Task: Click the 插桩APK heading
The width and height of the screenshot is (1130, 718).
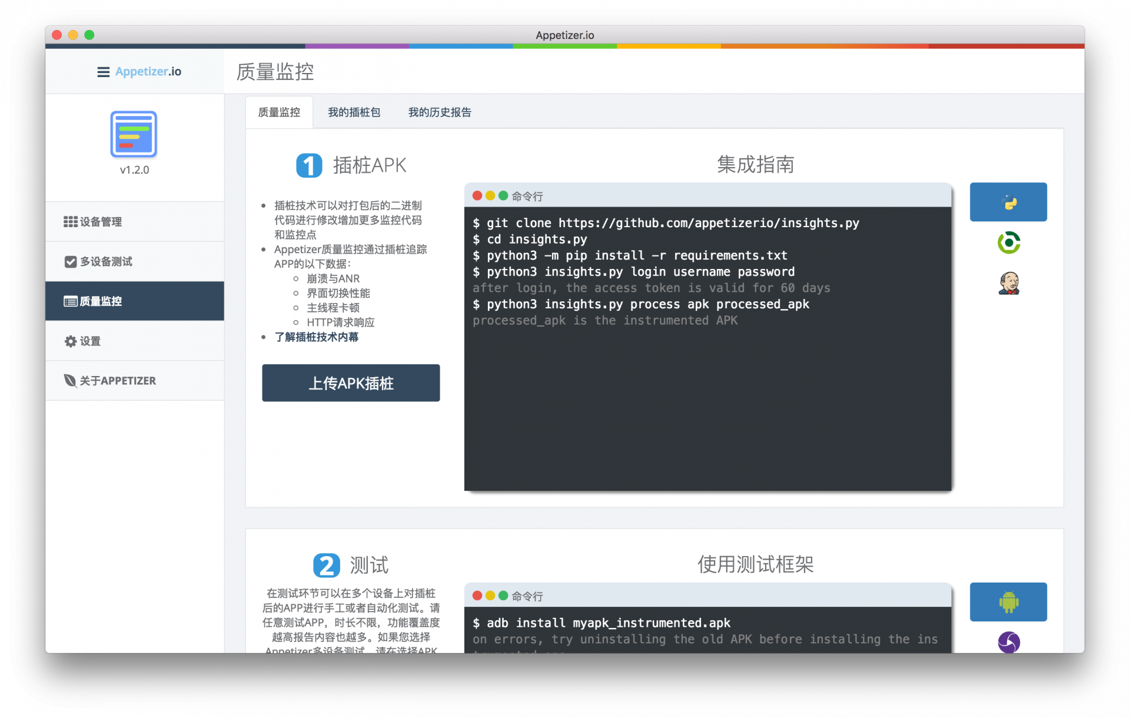Action: pyautogui.click(x=370, y=165)
